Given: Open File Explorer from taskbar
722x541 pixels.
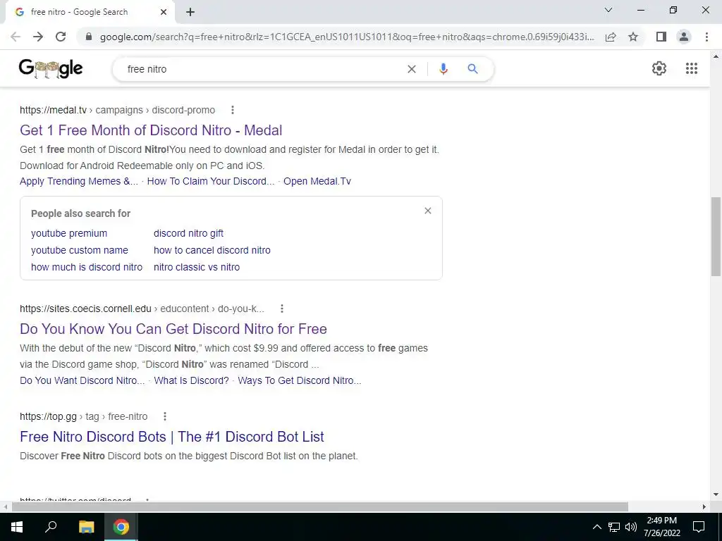Looking at the screenshot, I should (x=86, y=527).
